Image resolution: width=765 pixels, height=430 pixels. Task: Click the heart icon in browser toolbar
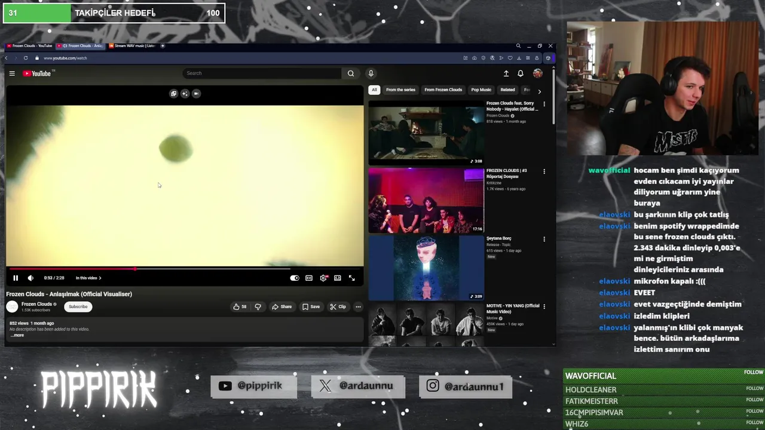(510, 58)
